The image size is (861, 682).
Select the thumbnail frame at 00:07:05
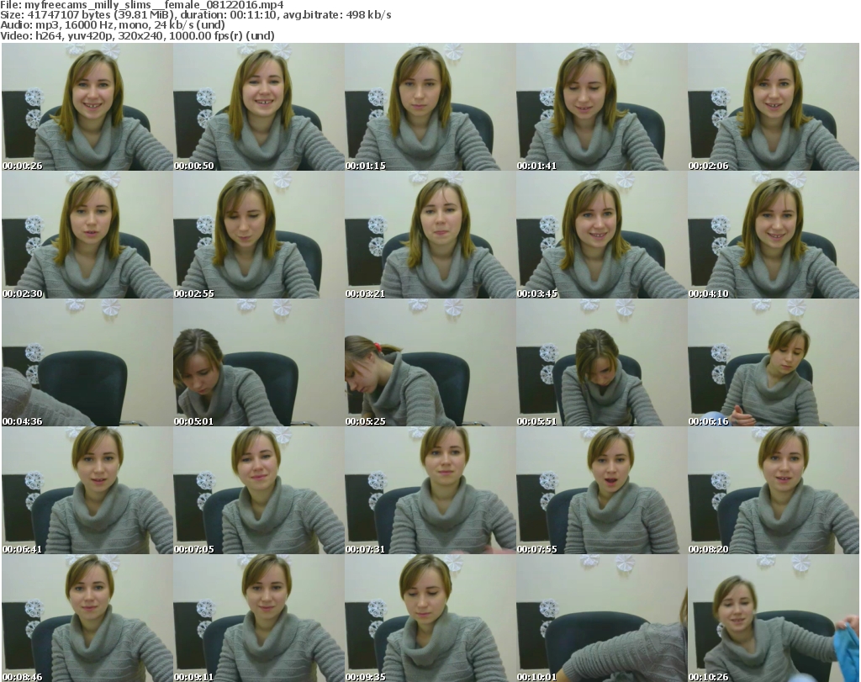click(259, 491)
